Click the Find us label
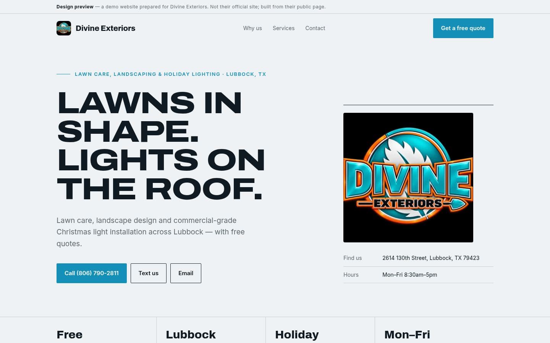 (x=353, y=258)
